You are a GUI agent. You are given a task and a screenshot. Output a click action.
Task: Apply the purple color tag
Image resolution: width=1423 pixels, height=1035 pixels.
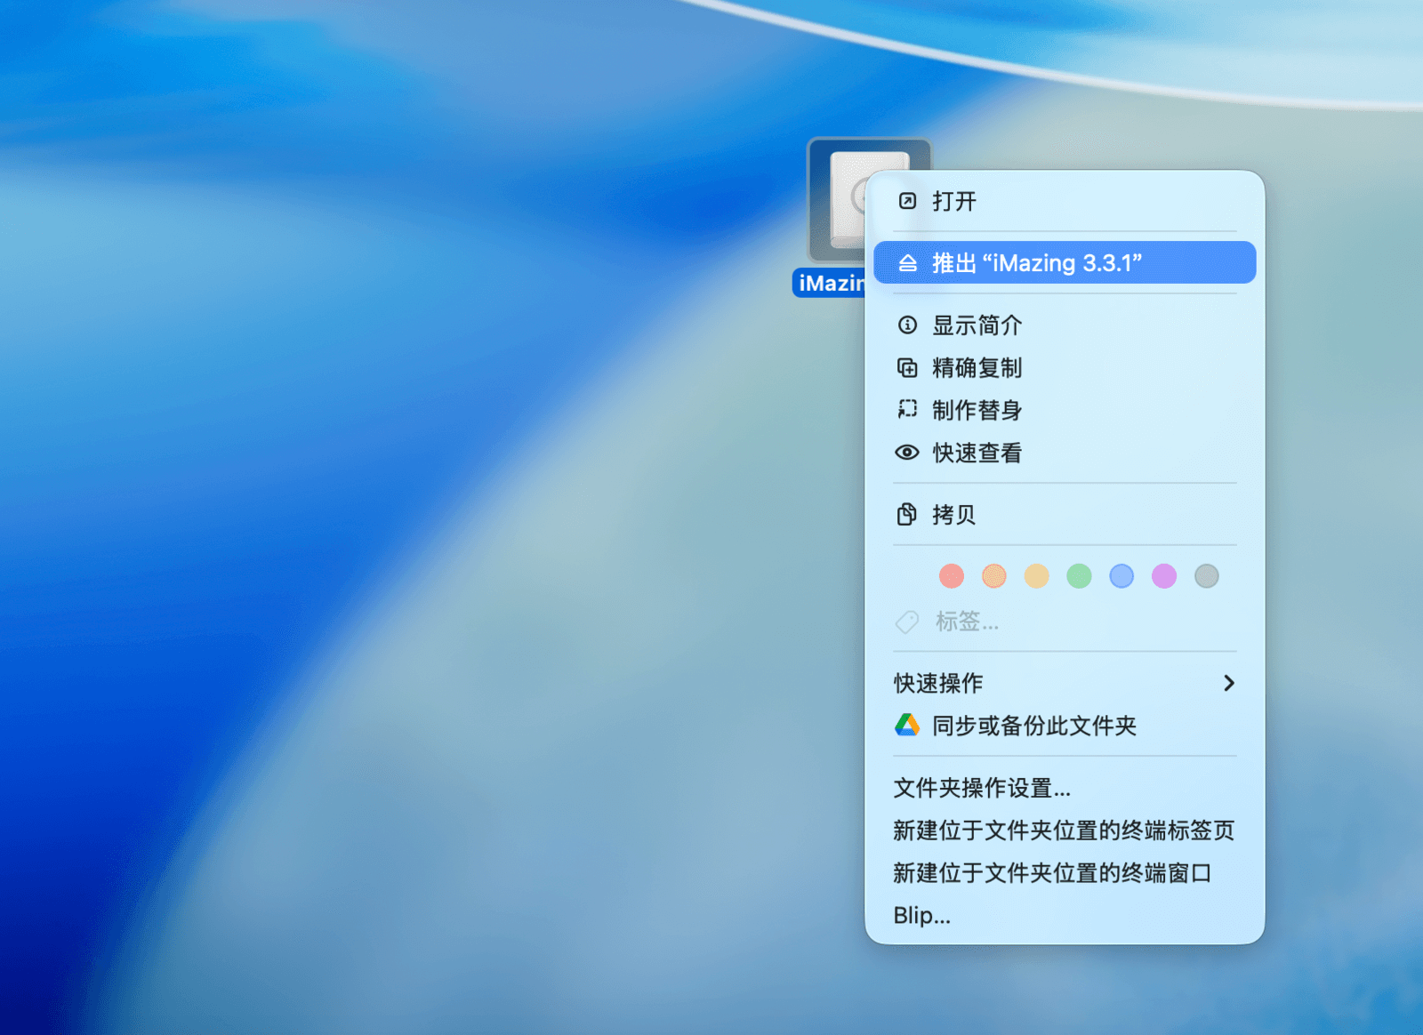click(1164, 576)
